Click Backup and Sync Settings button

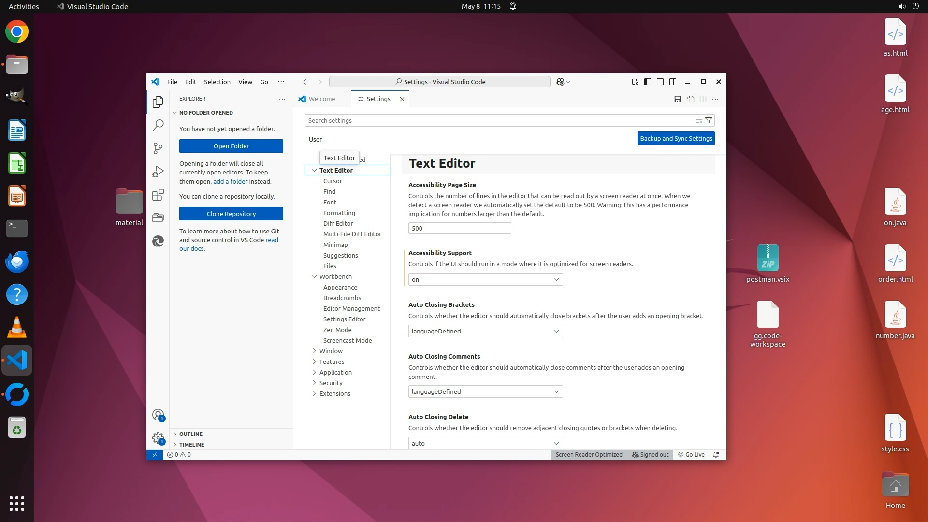click(676, 138)
